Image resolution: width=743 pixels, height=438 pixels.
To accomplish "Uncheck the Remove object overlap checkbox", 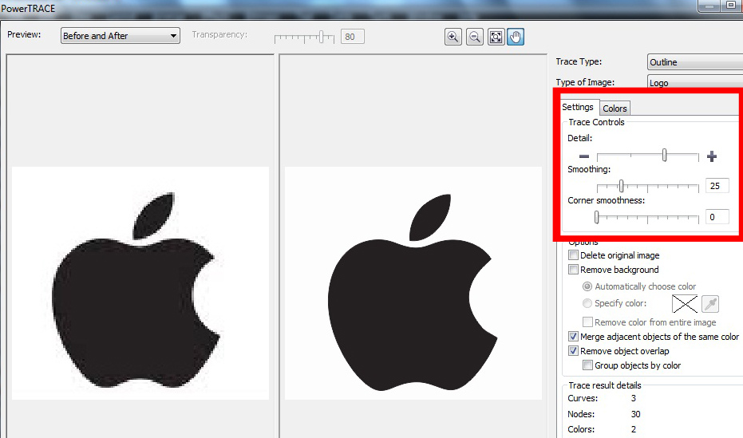I will [573, 351].
